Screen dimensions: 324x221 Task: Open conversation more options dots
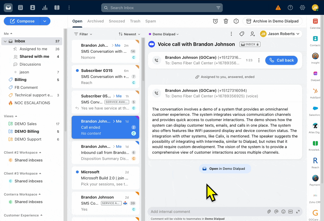tap(231, 34)
